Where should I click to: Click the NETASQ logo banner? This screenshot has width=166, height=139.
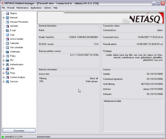(x=101, y=18)
